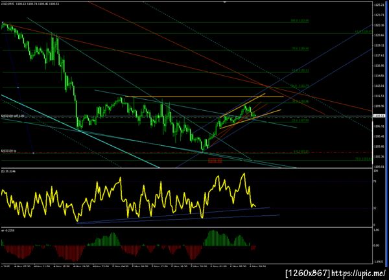Select the thick orange horizontal resistance line
This screenshot has height=280, width=389.
(204, 97)
